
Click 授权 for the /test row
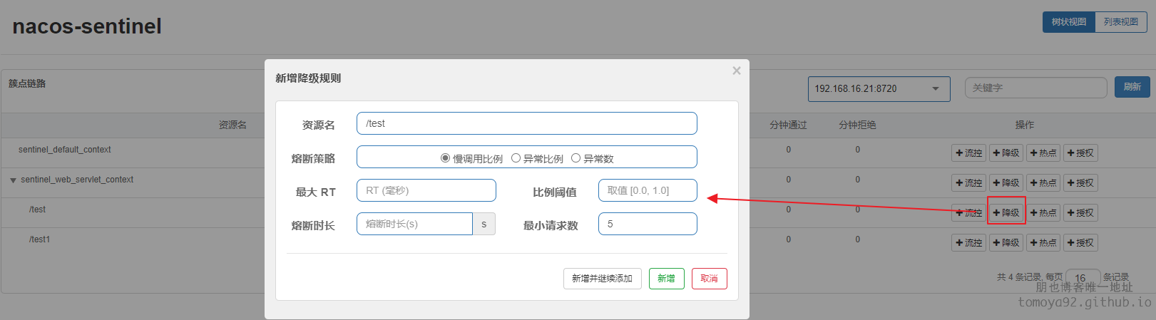point(1080,212)
